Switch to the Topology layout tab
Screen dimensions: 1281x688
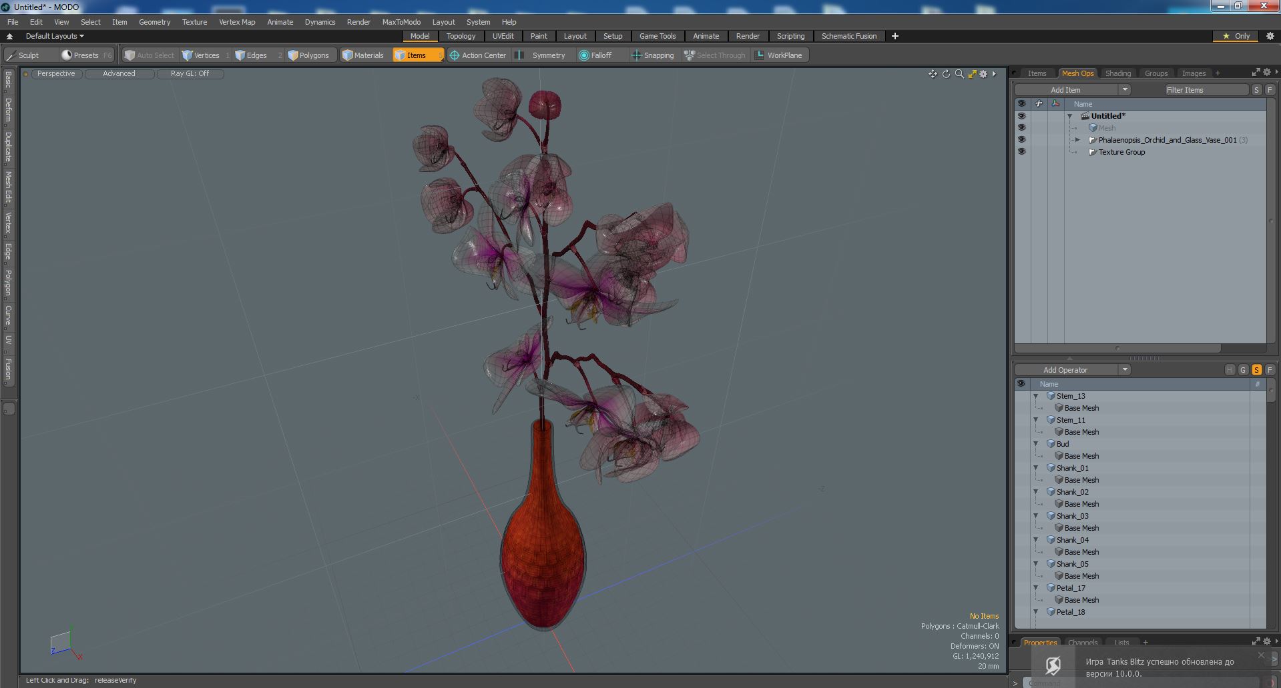pos(461,36)
